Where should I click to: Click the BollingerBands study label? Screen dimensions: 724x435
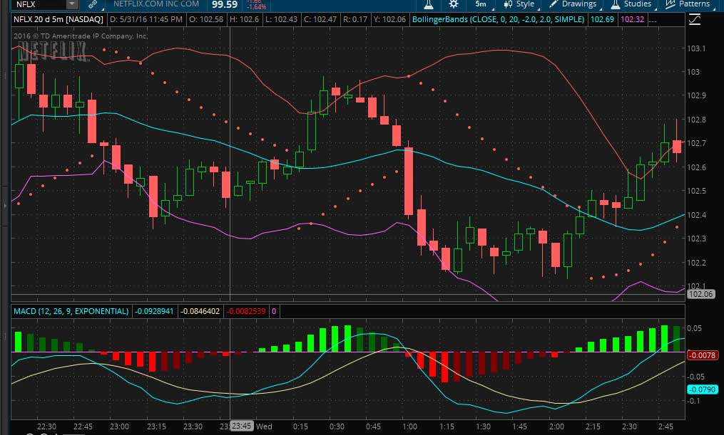(x=498, y=19)
